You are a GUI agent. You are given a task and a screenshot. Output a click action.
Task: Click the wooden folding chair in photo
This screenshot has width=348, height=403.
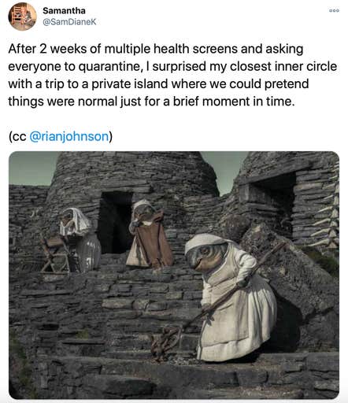coord(56,254)
